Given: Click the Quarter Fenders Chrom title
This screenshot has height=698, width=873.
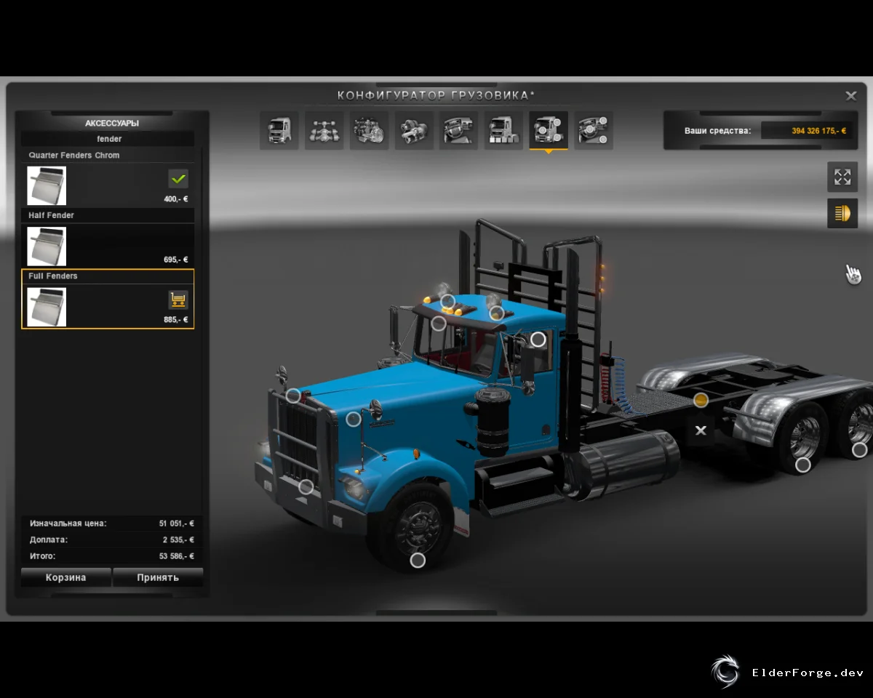Looking at the screenshot, I should pos(74,156).
